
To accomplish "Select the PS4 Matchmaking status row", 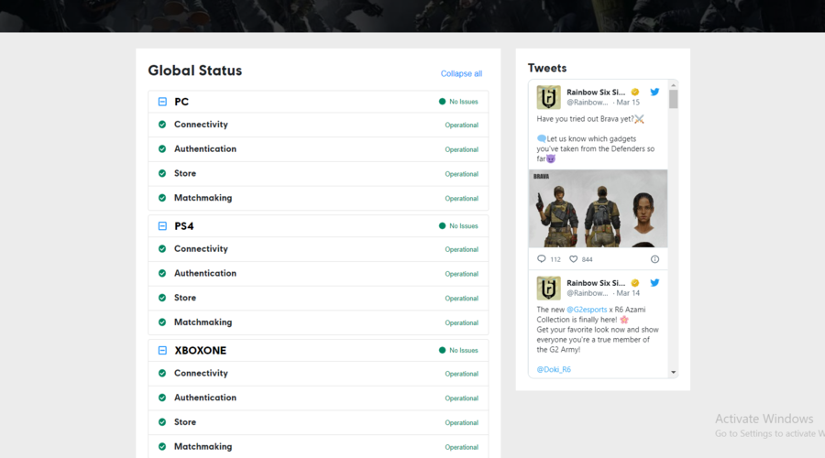I will click(x=318, y=322).
